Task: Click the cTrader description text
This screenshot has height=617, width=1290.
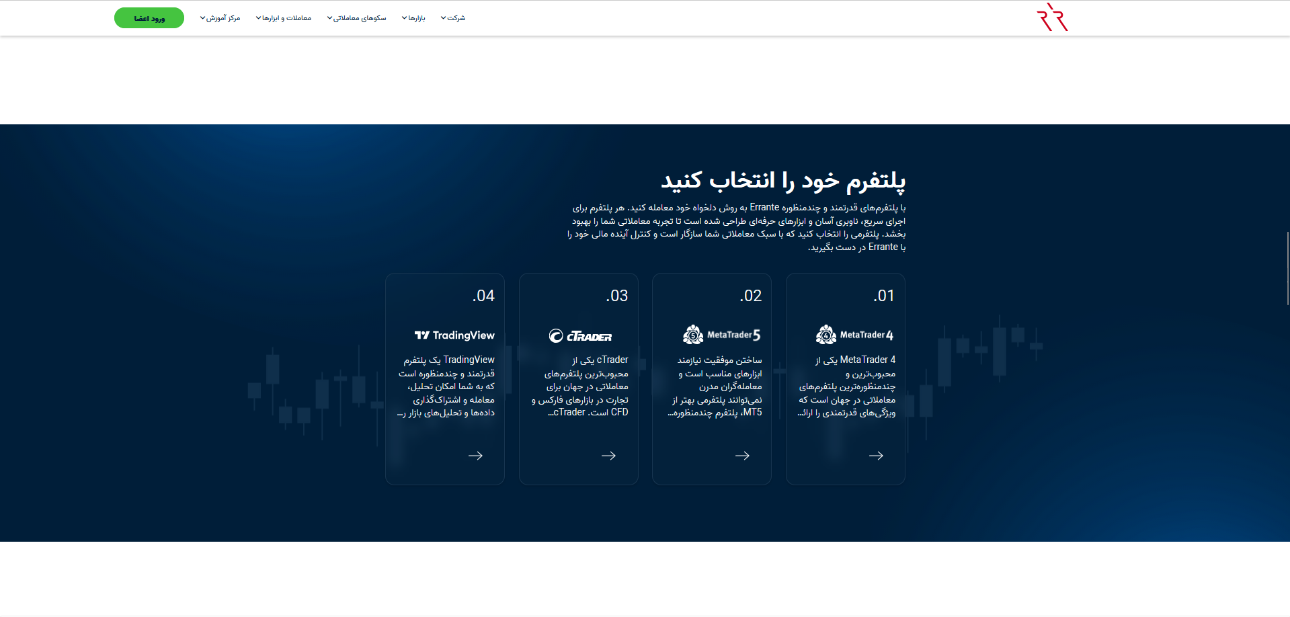Action: click(580, 386)
